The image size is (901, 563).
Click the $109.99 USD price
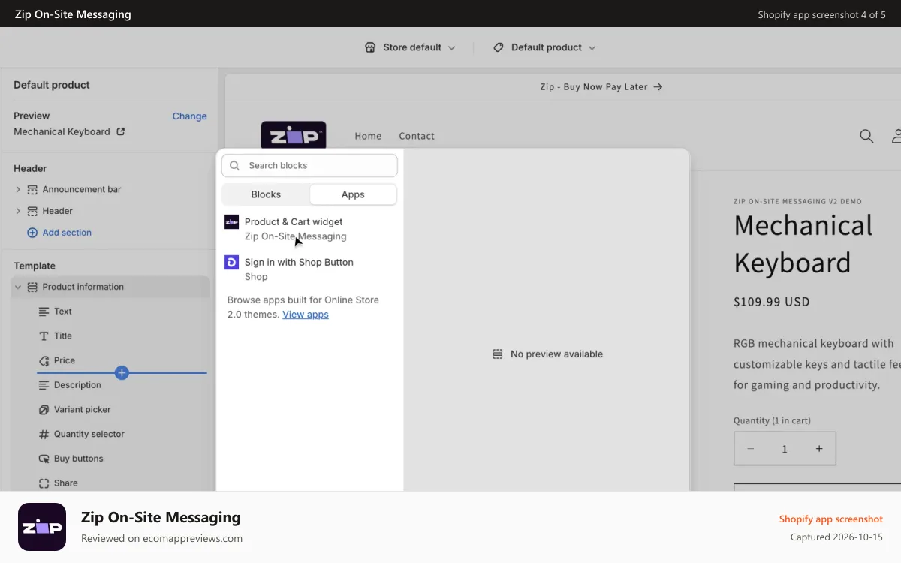pos(772,302)
